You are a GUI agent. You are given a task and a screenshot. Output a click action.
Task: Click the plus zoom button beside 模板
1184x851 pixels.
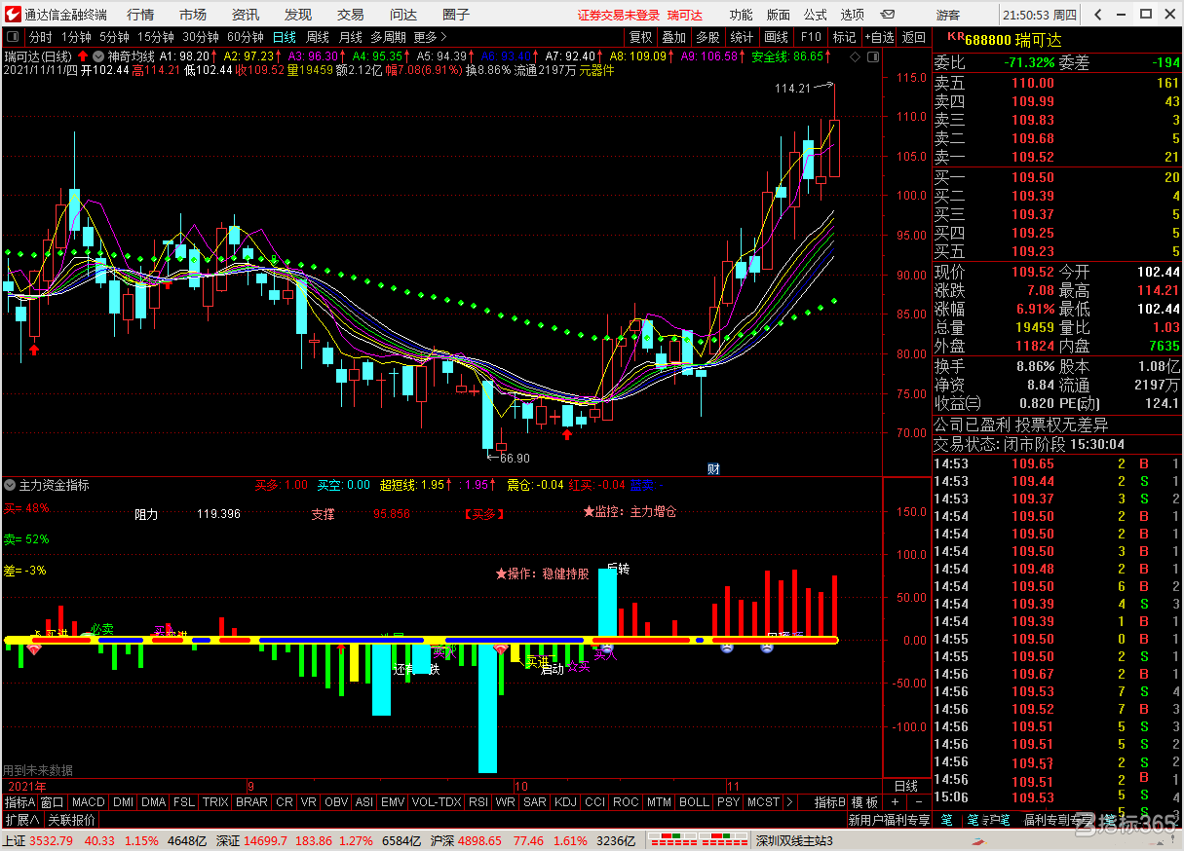coord(896,802)
